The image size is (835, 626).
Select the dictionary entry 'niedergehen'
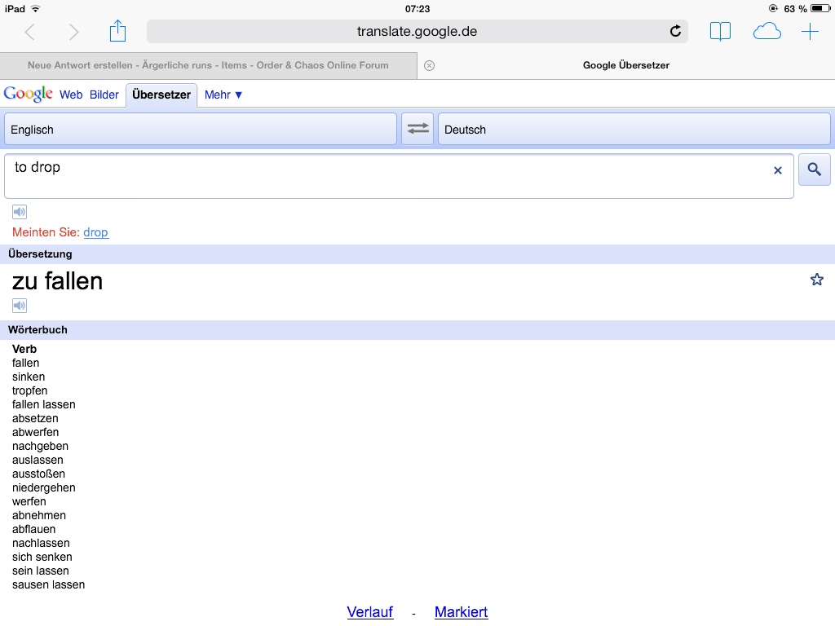[44, 487]
